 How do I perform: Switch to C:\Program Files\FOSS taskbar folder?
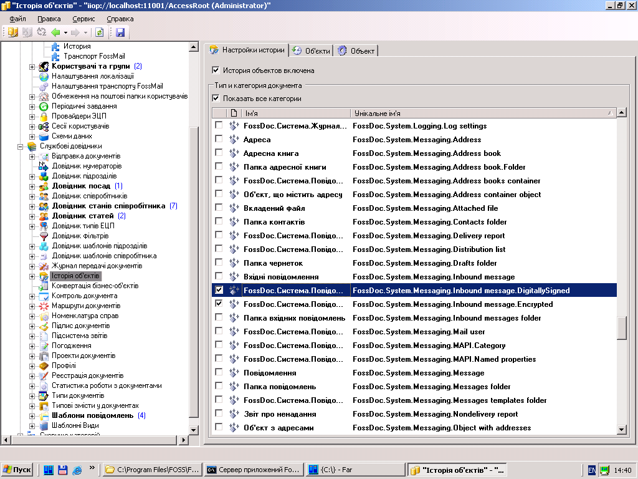(152, 470)
